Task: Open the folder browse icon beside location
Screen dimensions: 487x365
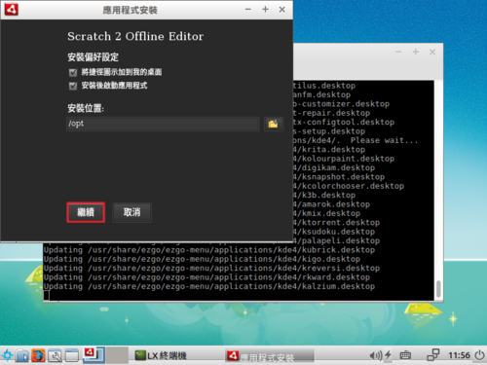Action: tap(274, 124)
